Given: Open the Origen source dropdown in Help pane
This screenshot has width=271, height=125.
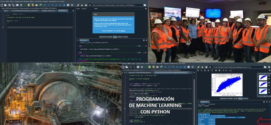Looking at the screenshot, I should (87, 8).
